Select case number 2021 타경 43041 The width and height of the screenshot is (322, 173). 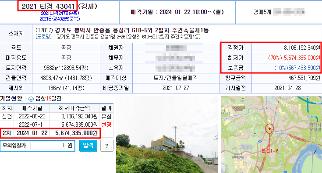point(48,6)
